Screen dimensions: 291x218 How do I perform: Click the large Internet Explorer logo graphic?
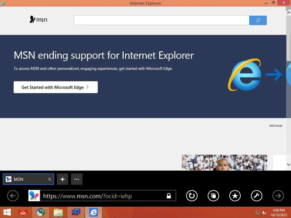coord(245,75)
